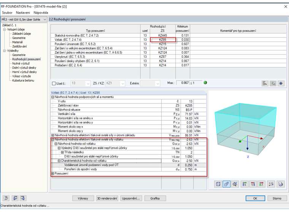The image size is (289, 212).
Task: View the model in X direction
Action: 245,184
